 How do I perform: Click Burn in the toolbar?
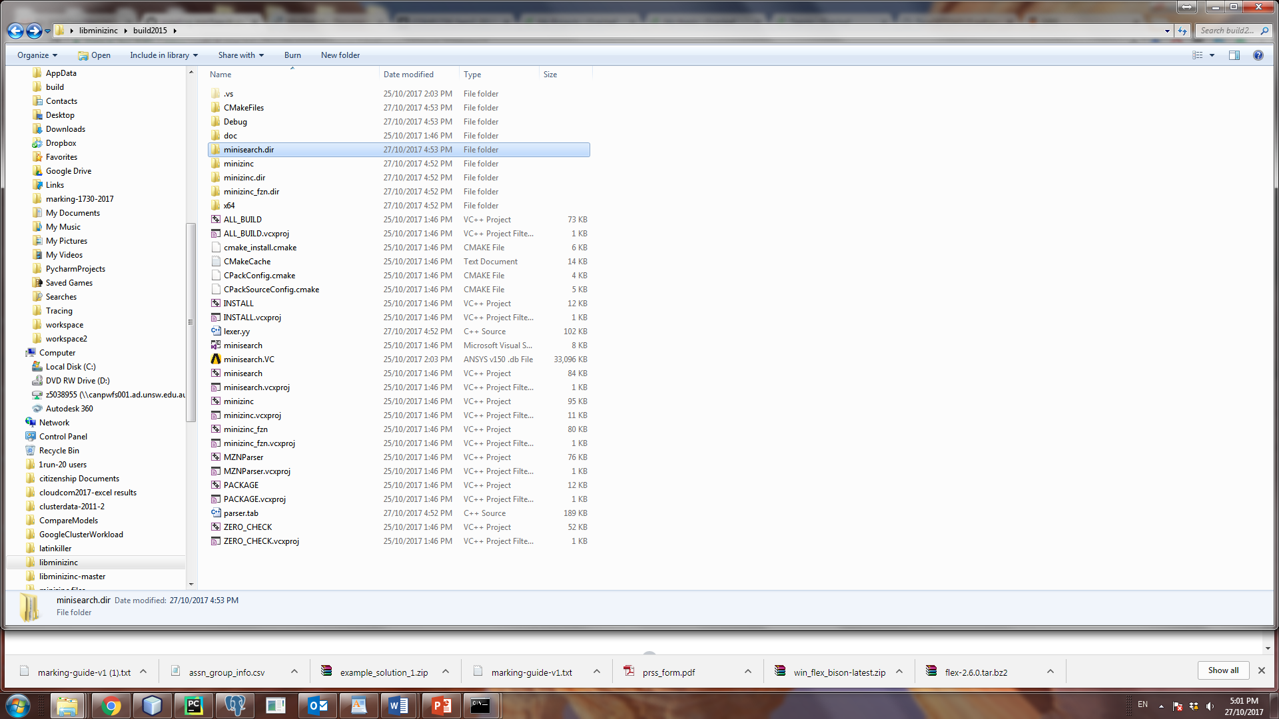point(292,55)
